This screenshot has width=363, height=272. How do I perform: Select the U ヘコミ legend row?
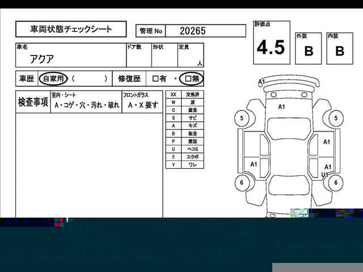pyautogui.click(x=183, y=148)
